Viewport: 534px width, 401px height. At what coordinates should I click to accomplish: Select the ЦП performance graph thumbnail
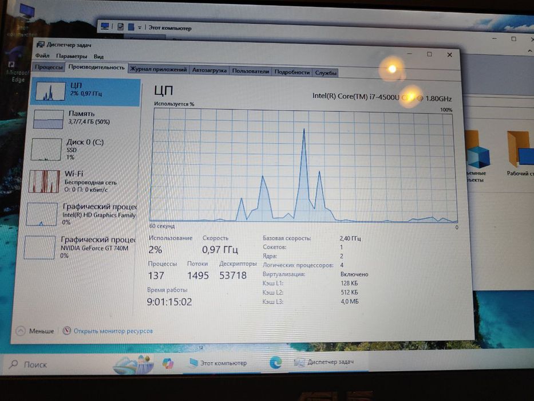click(51, 91)
